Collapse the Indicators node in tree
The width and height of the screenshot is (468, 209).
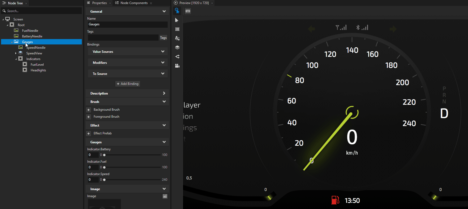(x=16, y=59)
